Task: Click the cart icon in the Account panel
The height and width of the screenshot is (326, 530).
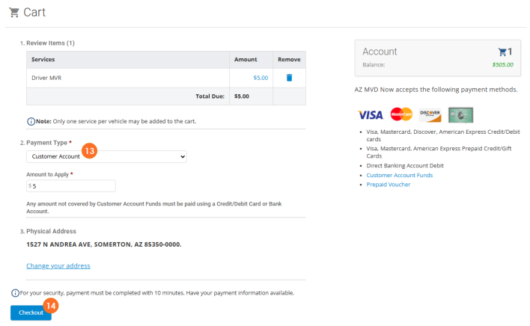Action: (x=502, y=52)
